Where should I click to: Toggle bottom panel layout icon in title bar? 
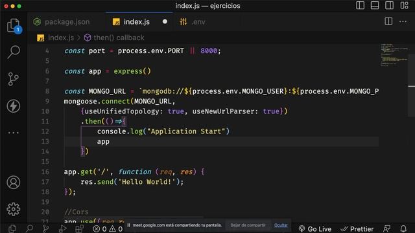point(375,6)
